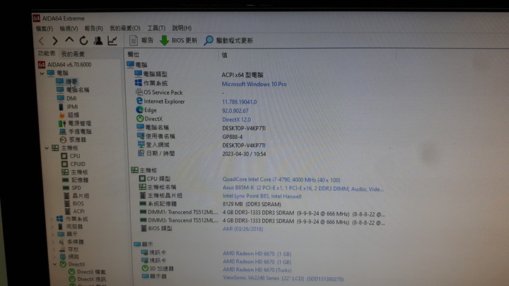The width and height of the screenshot is (509, 286).
Task: Open the ViewSonic VA2248 Series monitor link
Action: pyautogui.click(x=283, y=278)
